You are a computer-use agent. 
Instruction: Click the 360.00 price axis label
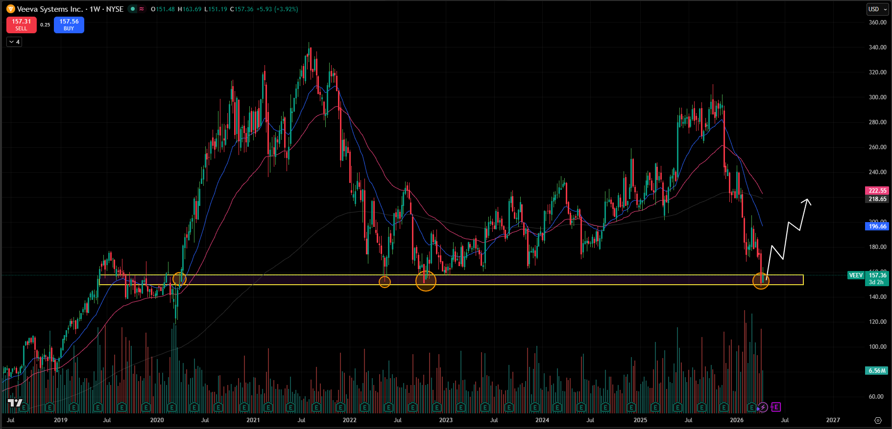pyautogui.click(x=877, y=23)
